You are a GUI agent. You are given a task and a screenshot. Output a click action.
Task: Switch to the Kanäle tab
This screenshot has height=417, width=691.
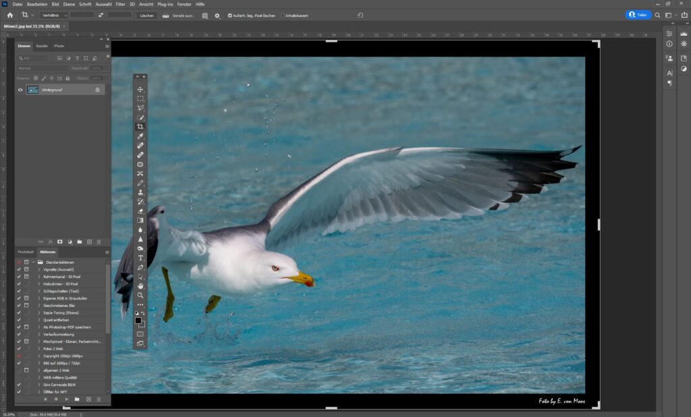coord(43,46)
